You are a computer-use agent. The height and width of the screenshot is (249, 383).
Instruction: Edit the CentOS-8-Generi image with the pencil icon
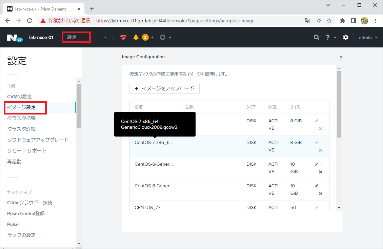(317, 164)
